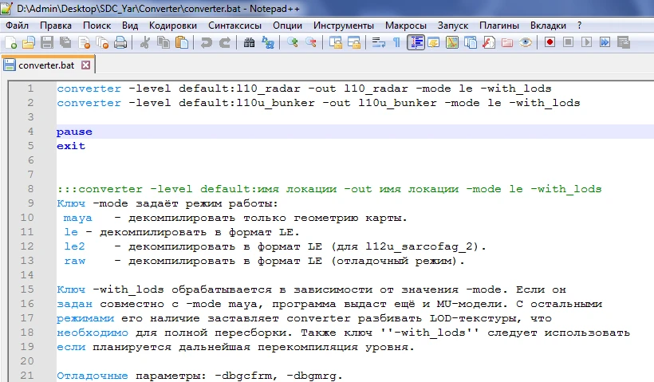
Task: Click the Zoom in magnifier icon
Action: point(294,42)
